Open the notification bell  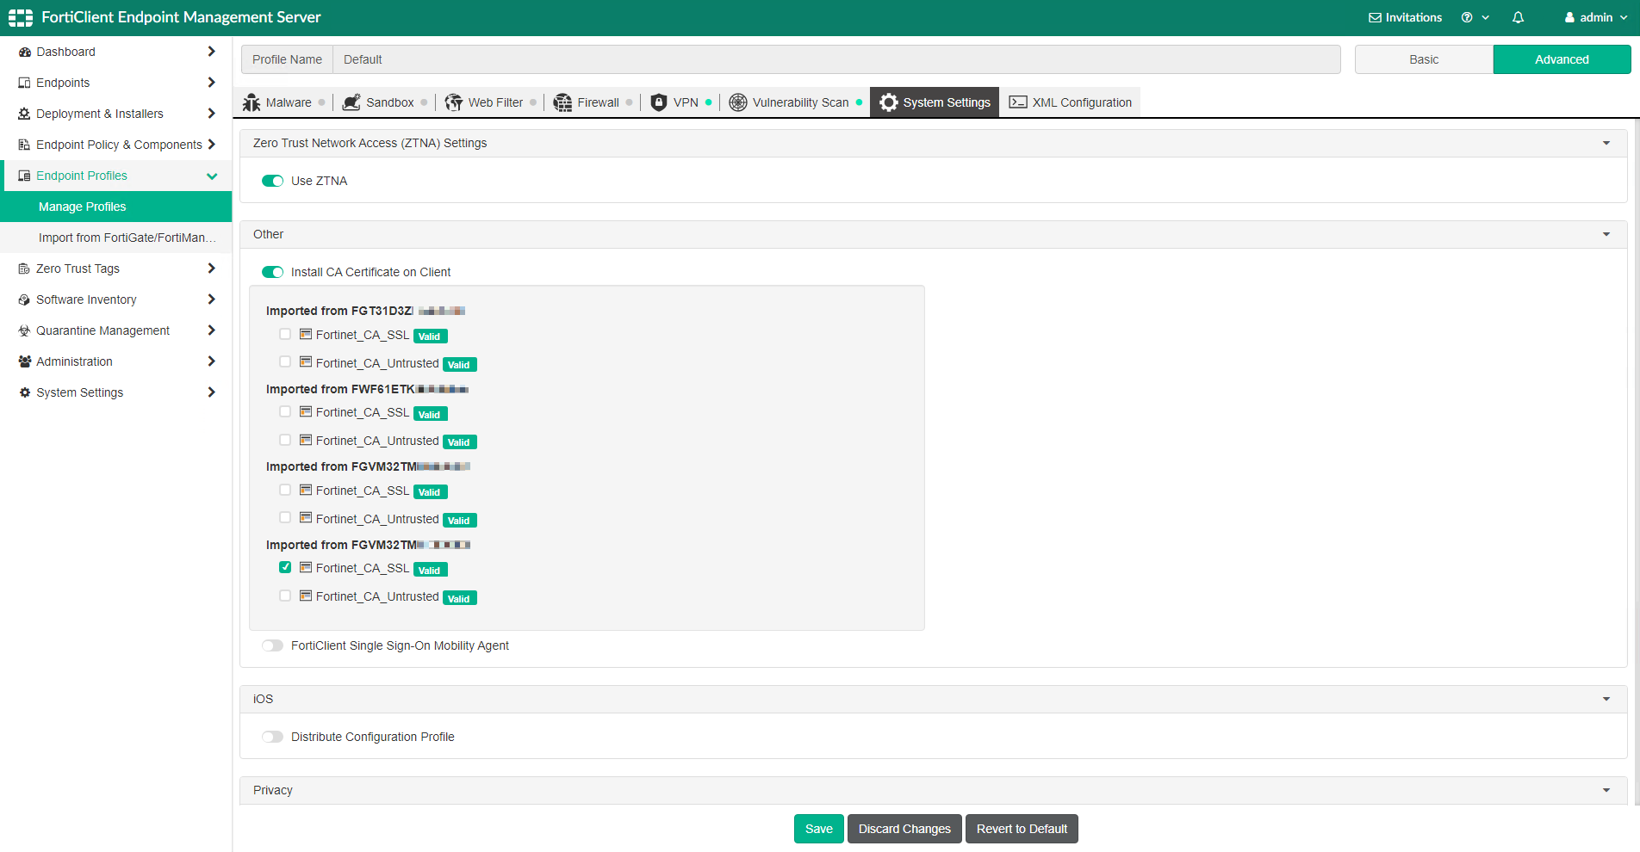[x=1519, y=16]
